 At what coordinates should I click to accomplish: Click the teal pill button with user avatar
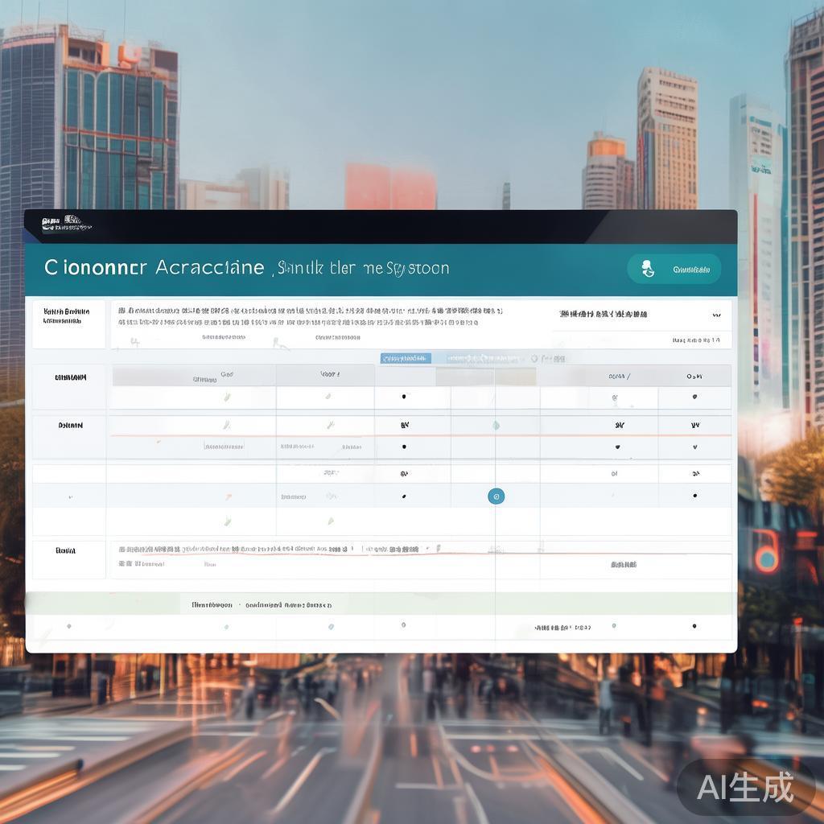click(674, 269)
